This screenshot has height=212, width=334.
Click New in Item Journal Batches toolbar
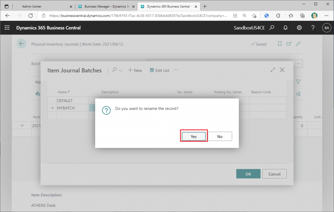135,70
